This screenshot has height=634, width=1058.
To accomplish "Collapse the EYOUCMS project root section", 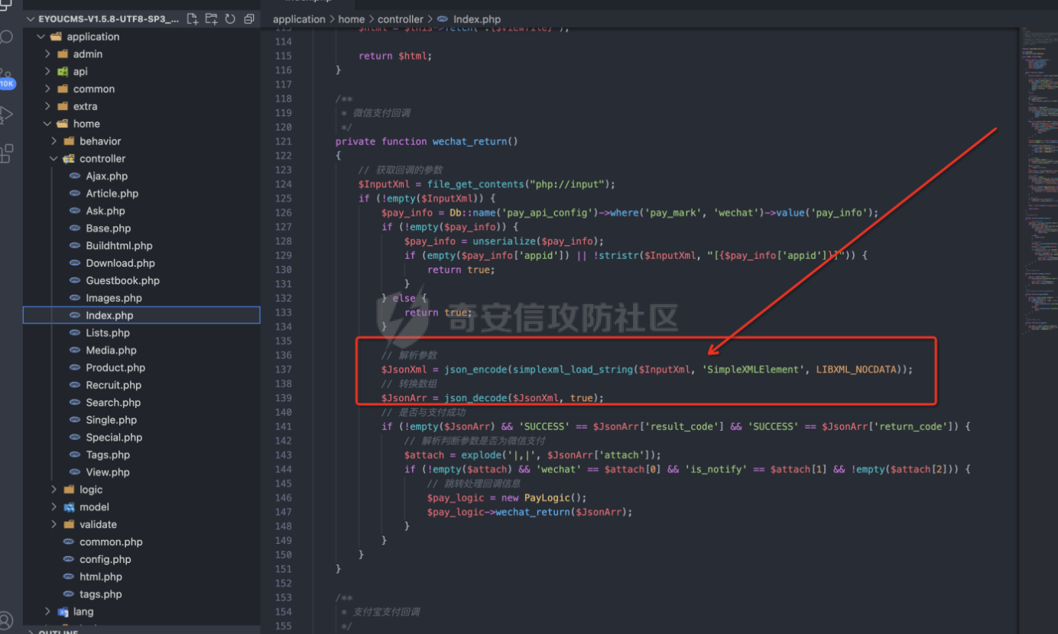I will coord(107,19).
